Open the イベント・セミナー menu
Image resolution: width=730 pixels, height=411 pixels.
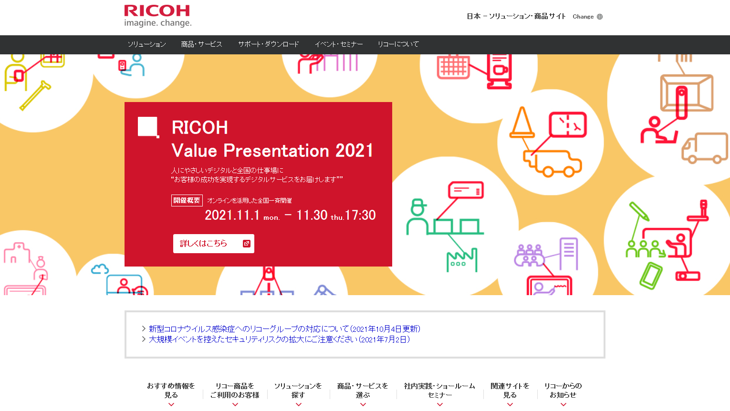pos(338,44)
